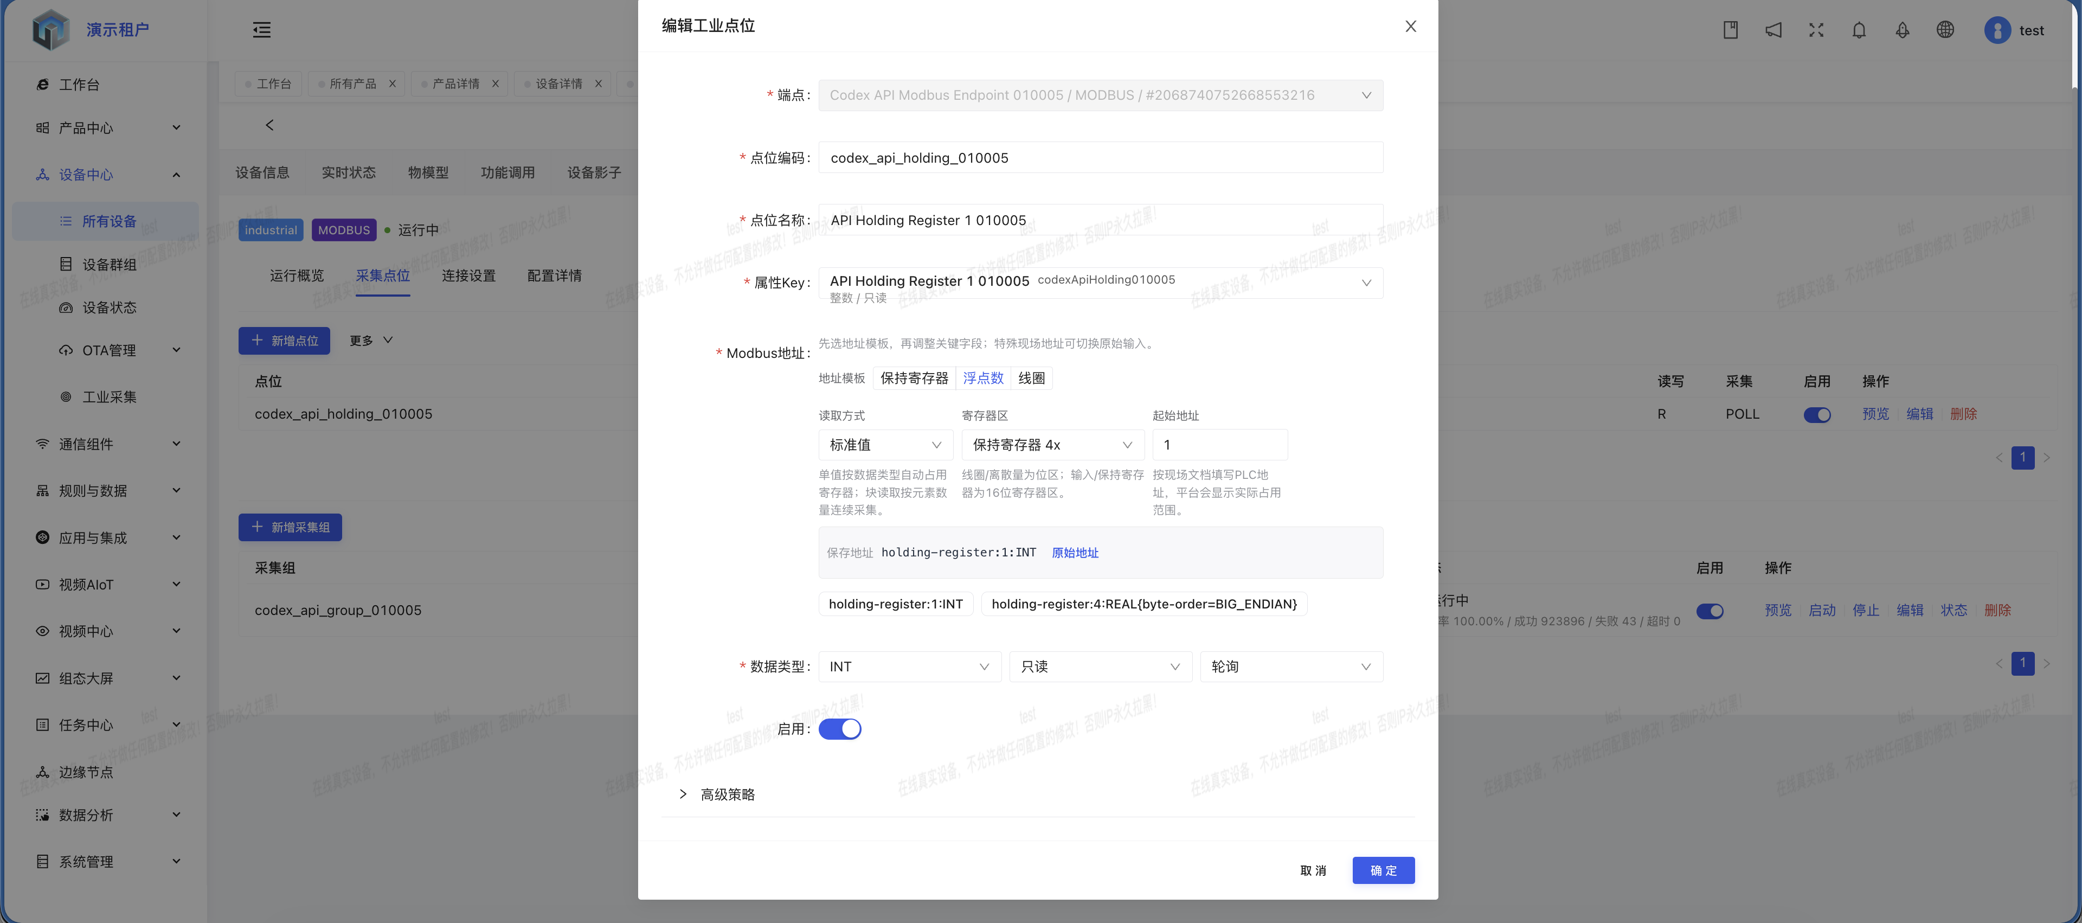Click the 新增点位 button

[284, 340]
